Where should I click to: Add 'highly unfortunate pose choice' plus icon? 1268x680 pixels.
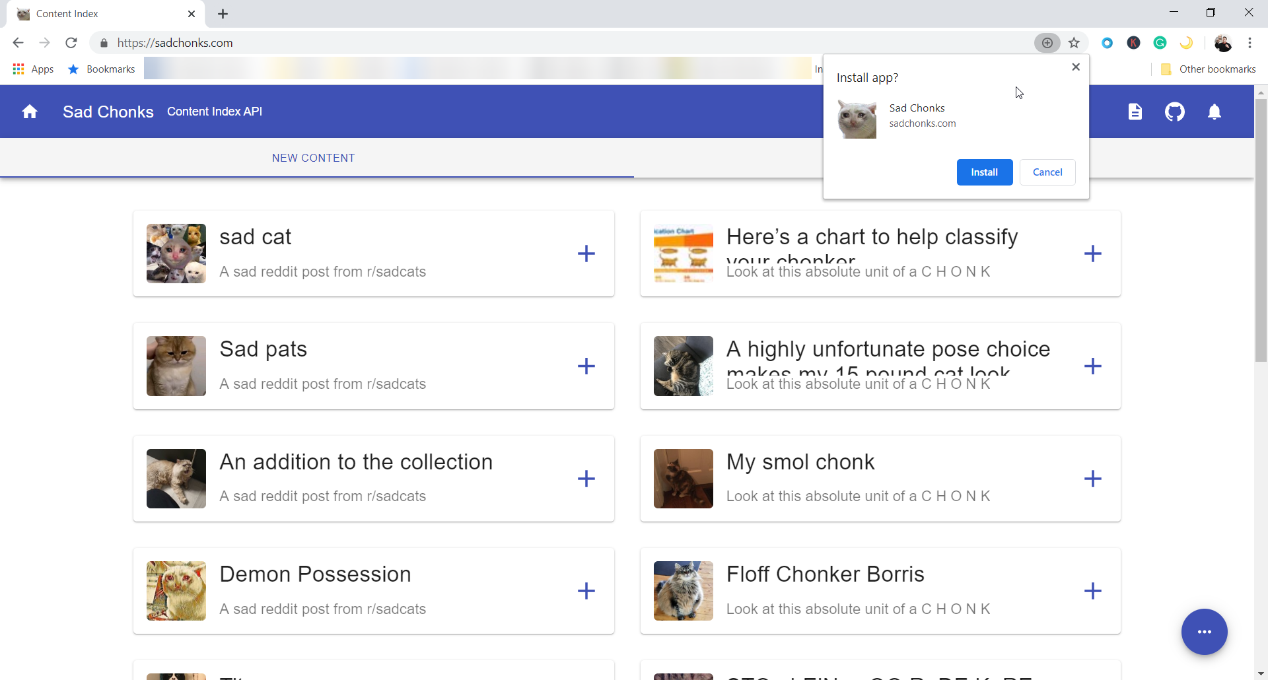(x=1093, y=366)
